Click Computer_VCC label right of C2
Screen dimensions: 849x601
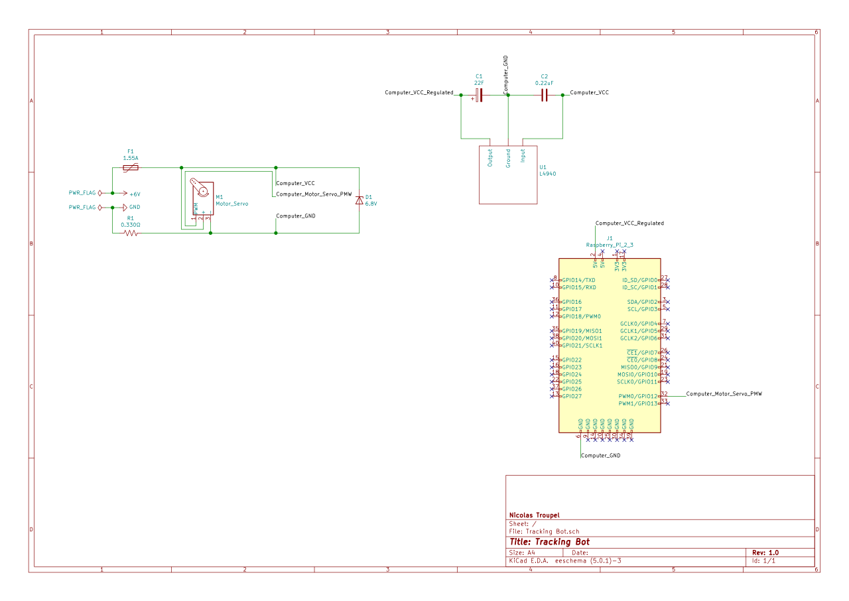[590, 93]
